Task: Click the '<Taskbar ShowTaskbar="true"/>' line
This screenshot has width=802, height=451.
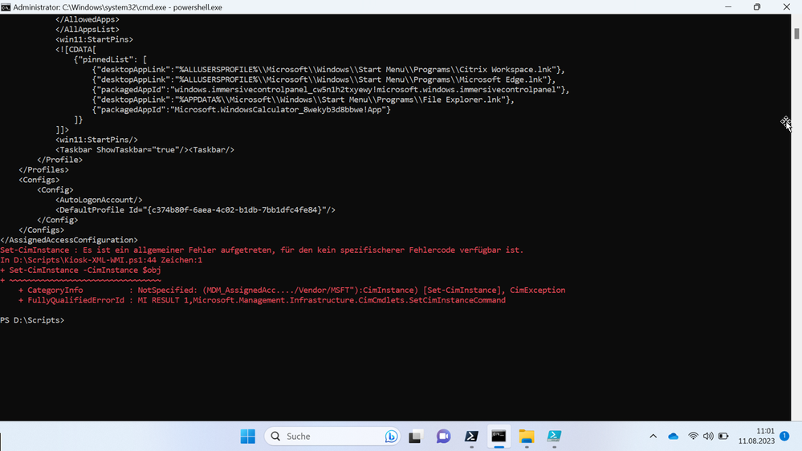Action: pyautogui.click(x=145, y=150)
